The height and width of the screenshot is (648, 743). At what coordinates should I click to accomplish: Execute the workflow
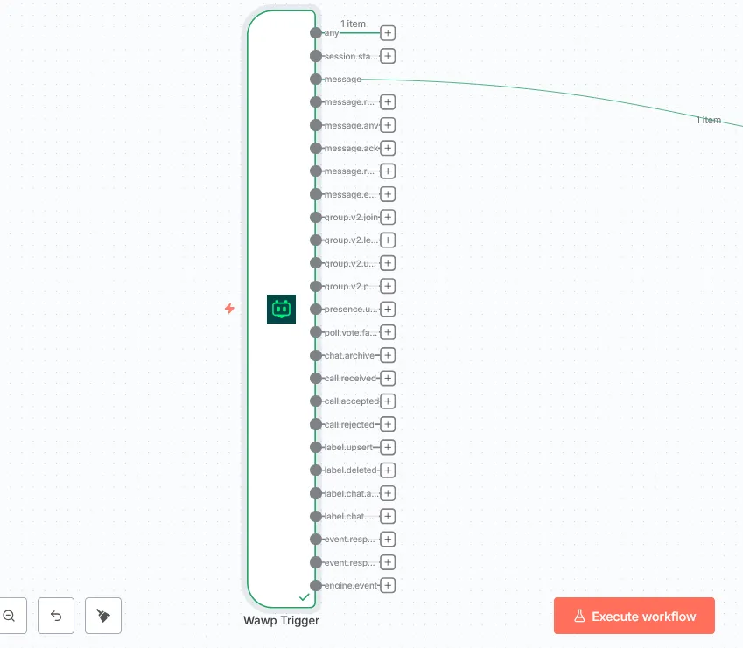634,616
